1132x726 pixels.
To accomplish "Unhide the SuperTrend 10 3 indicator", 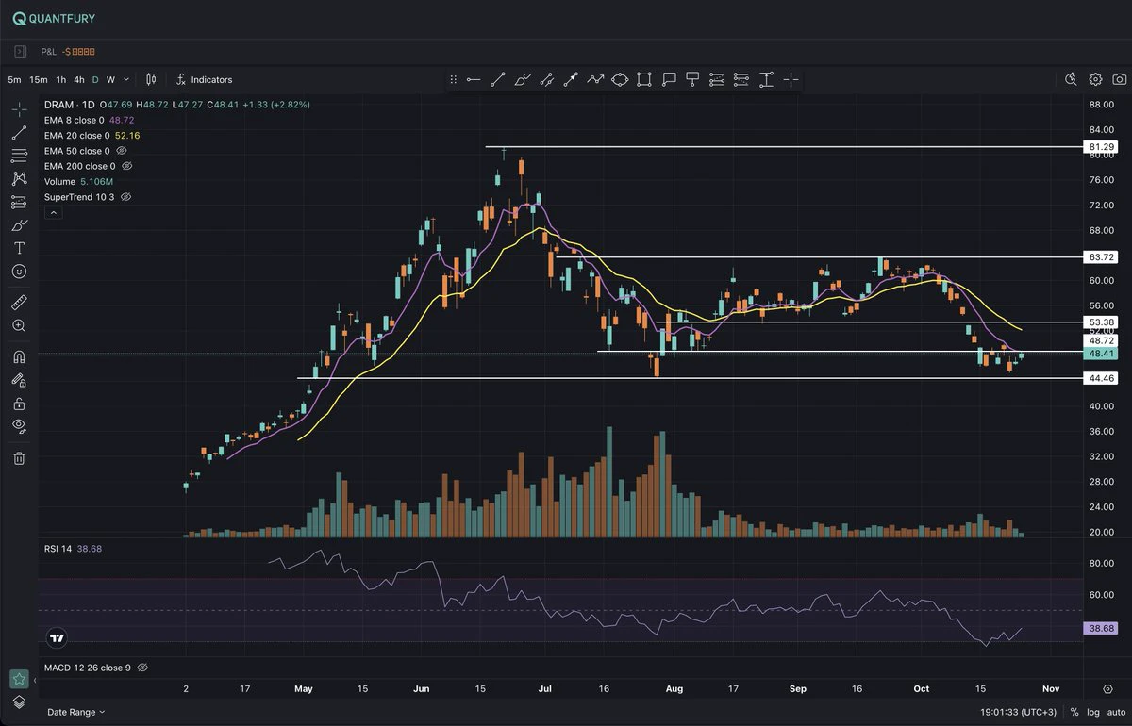I will pyautogui.click(x=125, y=197).
